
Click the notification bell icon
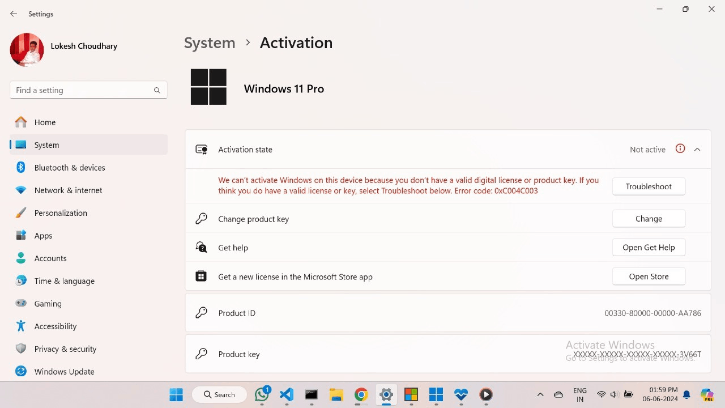tap(686, 394)
